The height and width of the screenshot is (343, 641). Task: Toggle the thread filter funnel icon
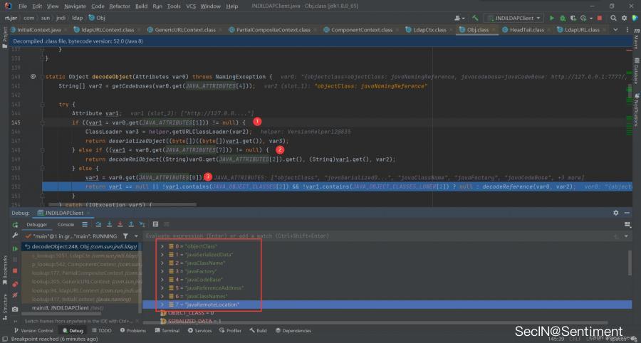(x=125, y=236)
